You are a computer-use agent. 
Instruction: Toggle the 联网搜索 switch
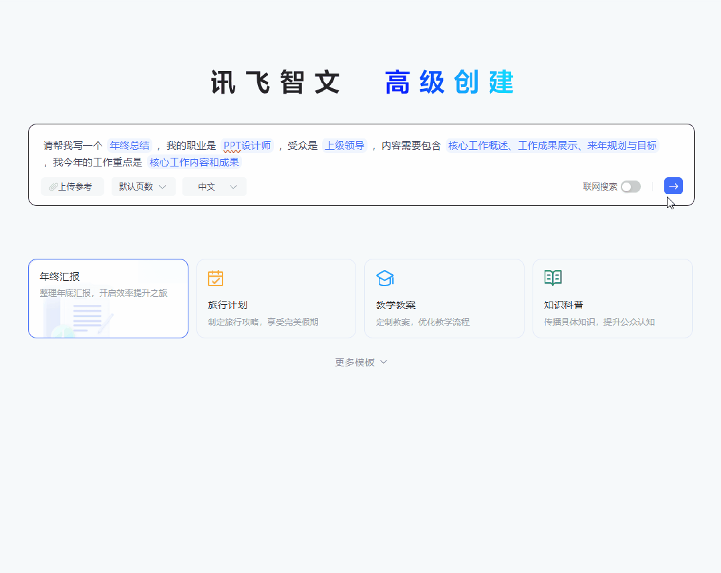click(x=630, y=187)
